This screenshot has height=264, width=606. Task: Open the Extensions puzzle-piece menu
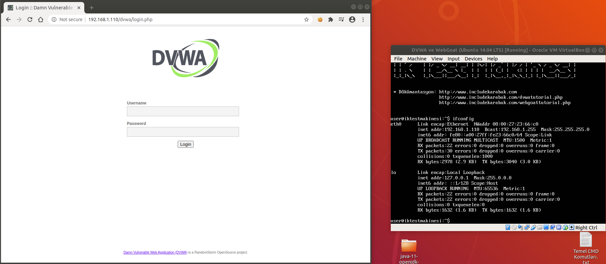(331, 19)
